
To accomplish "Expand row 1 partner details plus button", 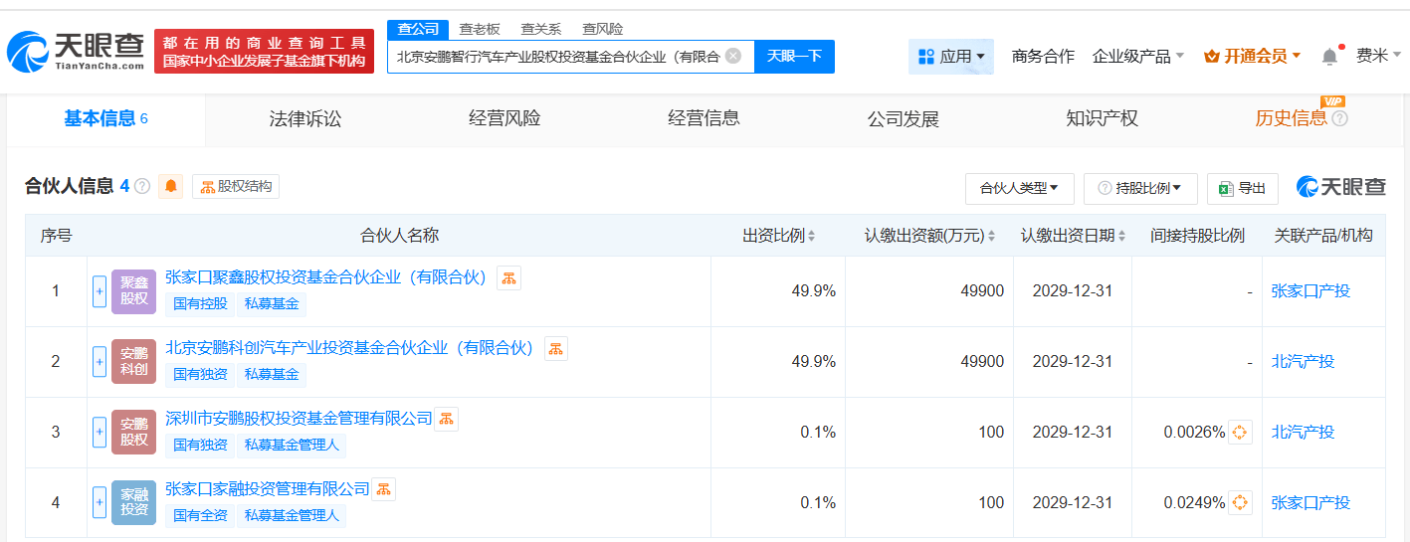I will tap(100, 291).
